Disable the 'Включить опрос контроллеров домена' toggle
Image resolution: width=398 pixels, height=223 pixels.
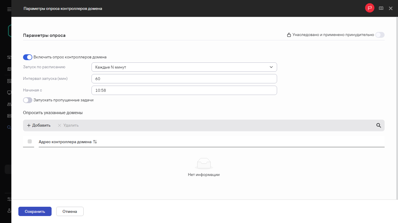pyautogui.click(x=28, y=57)
